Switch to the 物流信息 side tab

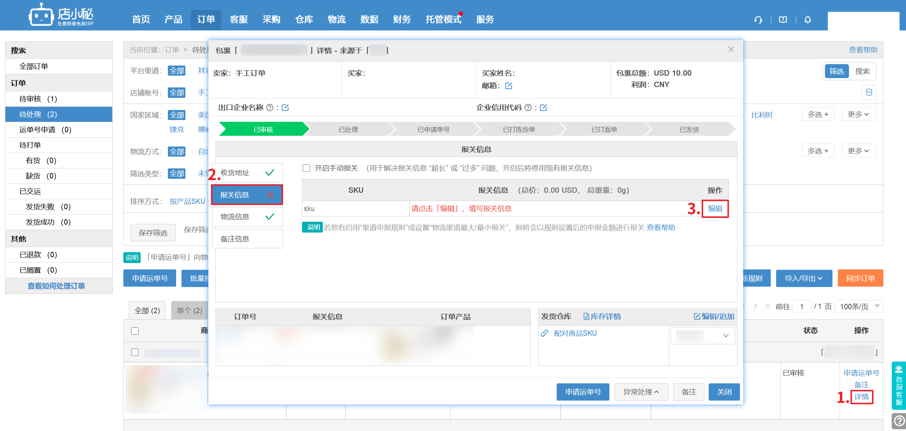tap(247, 217)
